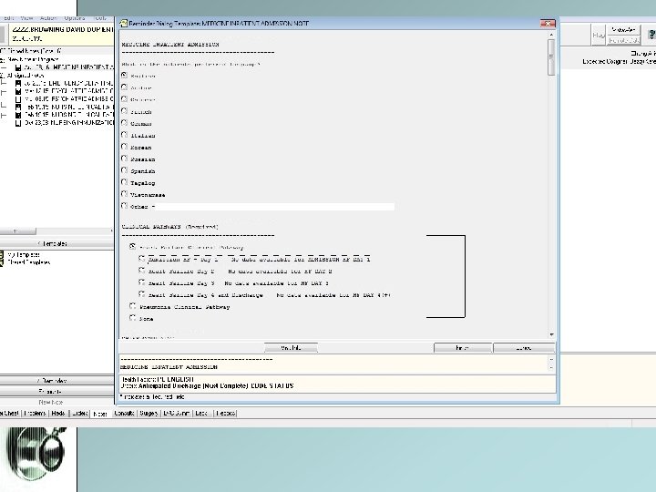
Task: Click the Flag button in patient header
Action: coord(599,36)
